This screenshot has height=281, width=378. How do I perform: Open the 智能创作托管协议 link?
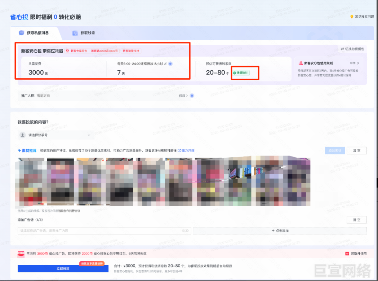click(69, 211)
